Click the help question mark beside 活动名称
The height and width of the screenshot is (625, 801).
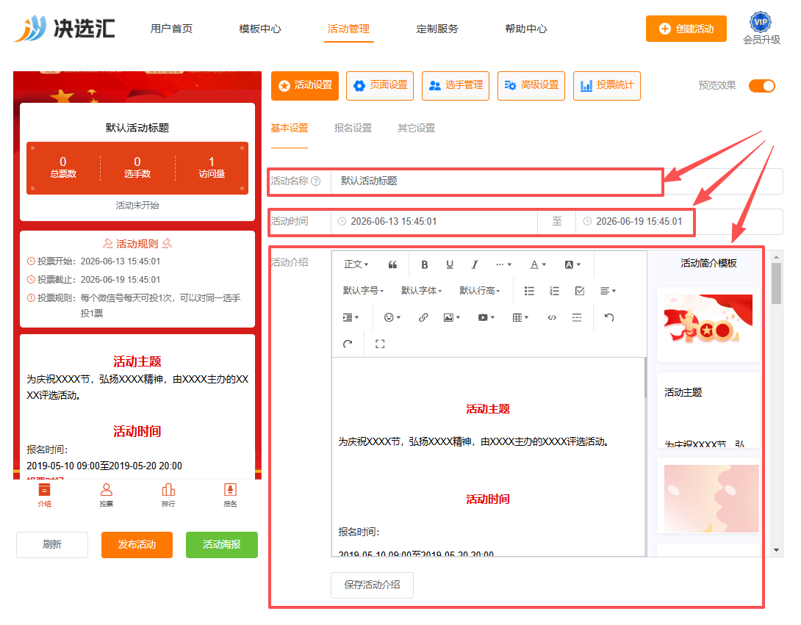pyautogui.click(x=316, y=181)
